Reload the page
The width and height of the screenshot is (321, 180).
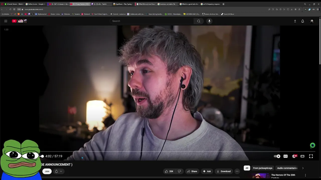10,9
